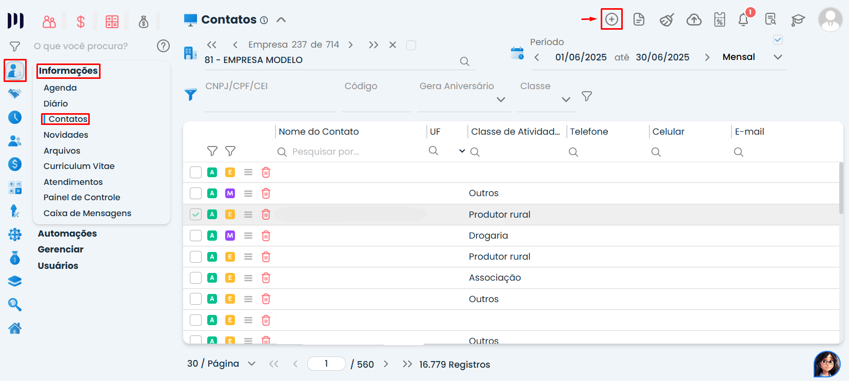Open the graduation cap training icon
The height and width of the screenshot is (381, 849).
click(x=798, y=20)
